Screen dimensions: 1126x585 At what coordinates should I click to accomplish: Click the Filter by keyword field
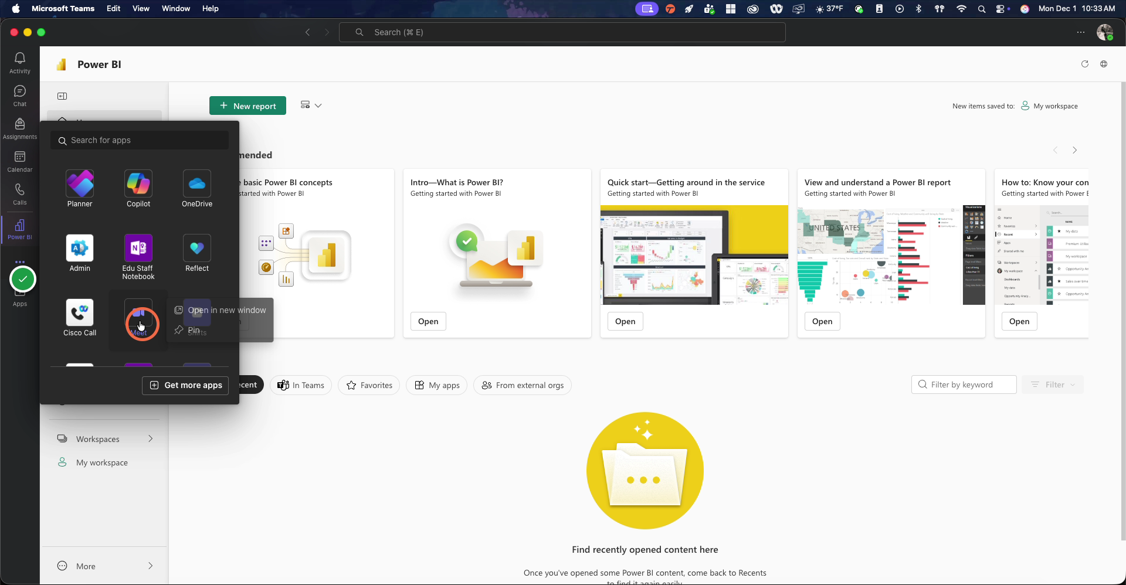coord(964,385)
